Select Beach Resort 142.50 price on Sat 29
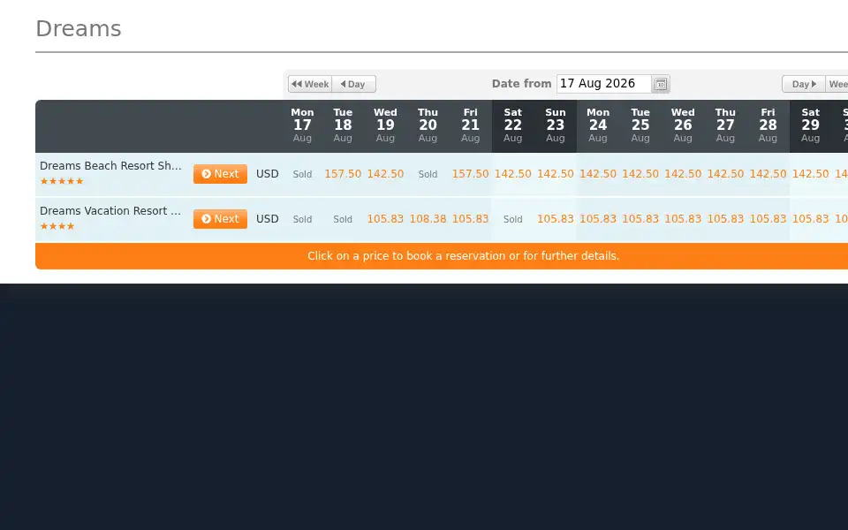Viewport: 848px width, 530px height. (x=810, y=174)
